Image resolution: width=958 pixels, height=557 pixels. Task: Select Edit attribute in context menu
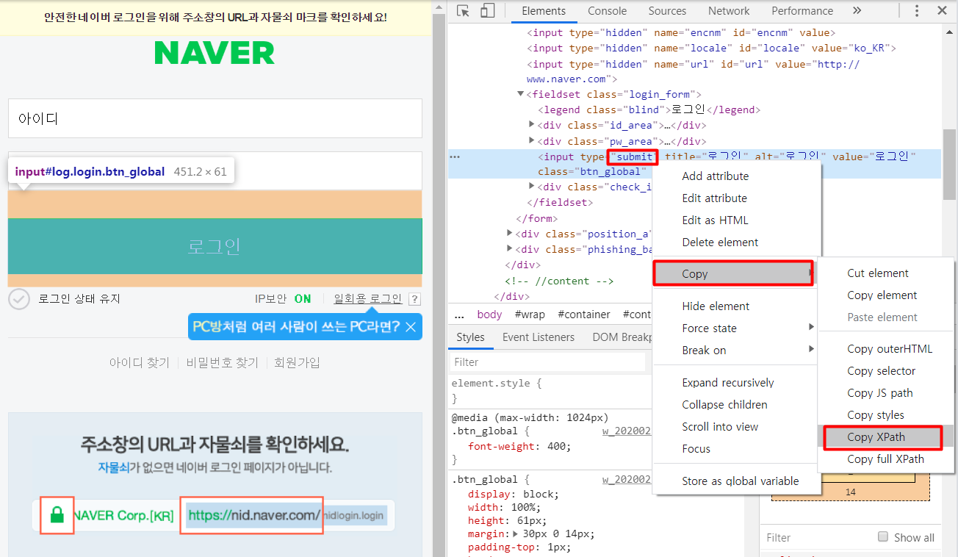click(735, 198)
